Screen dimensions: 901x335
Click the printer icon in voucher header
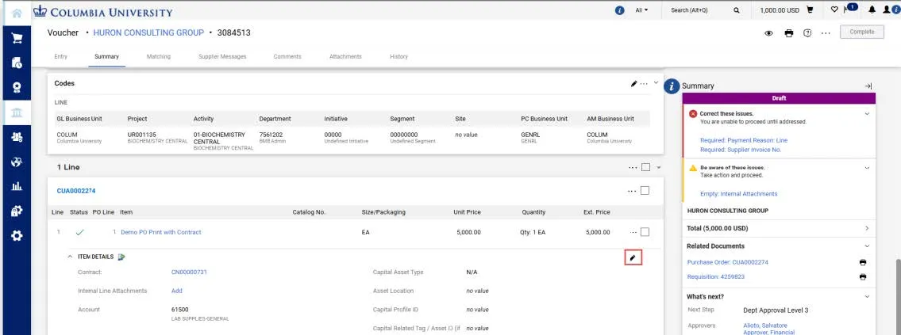pyautogui.click(x=789, y=33)
